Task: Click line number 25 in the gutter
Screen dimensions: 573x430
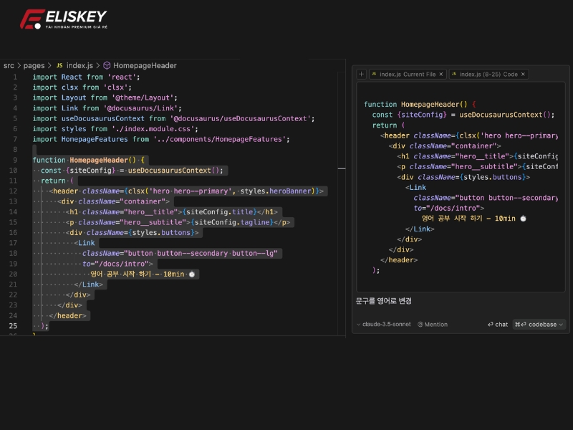Action: pos(13,326)
